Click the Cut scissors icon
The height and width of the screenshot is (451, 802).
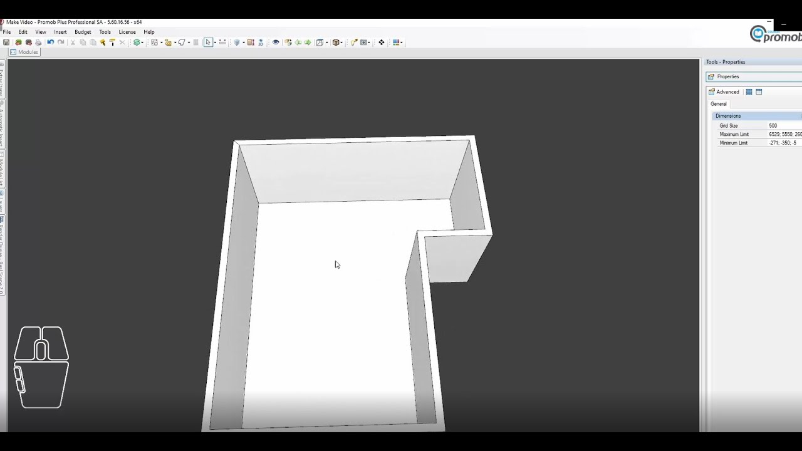coord(73,43)
